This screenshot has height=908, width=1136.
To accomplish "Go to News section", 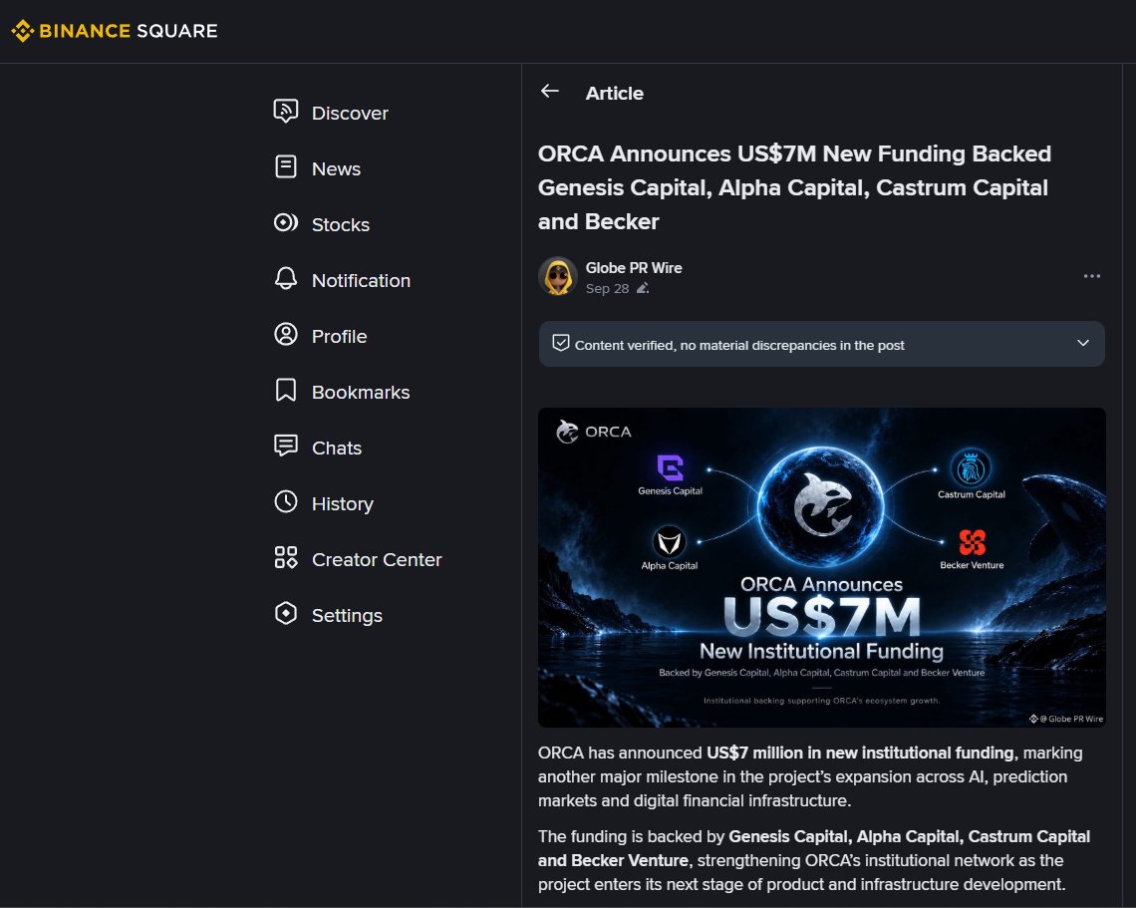I will 336,168.
